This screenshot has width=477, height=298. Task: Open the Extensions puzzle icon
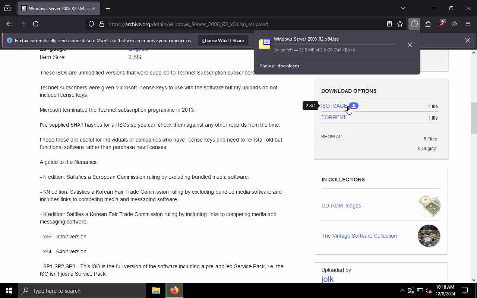[428, 24]
